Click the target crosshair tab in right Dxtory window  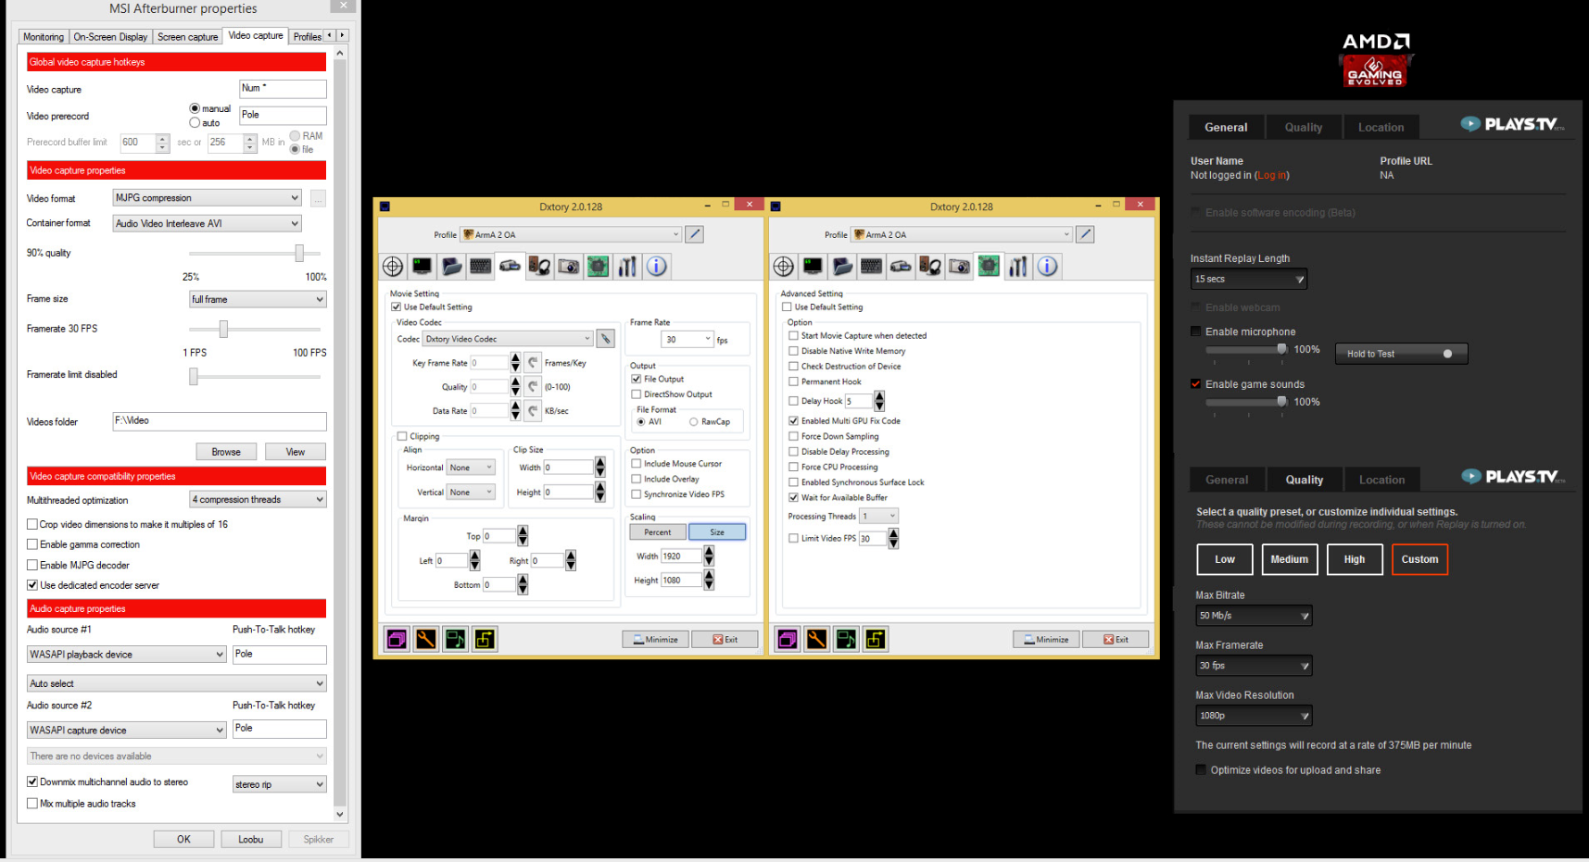tap(784, 267)
